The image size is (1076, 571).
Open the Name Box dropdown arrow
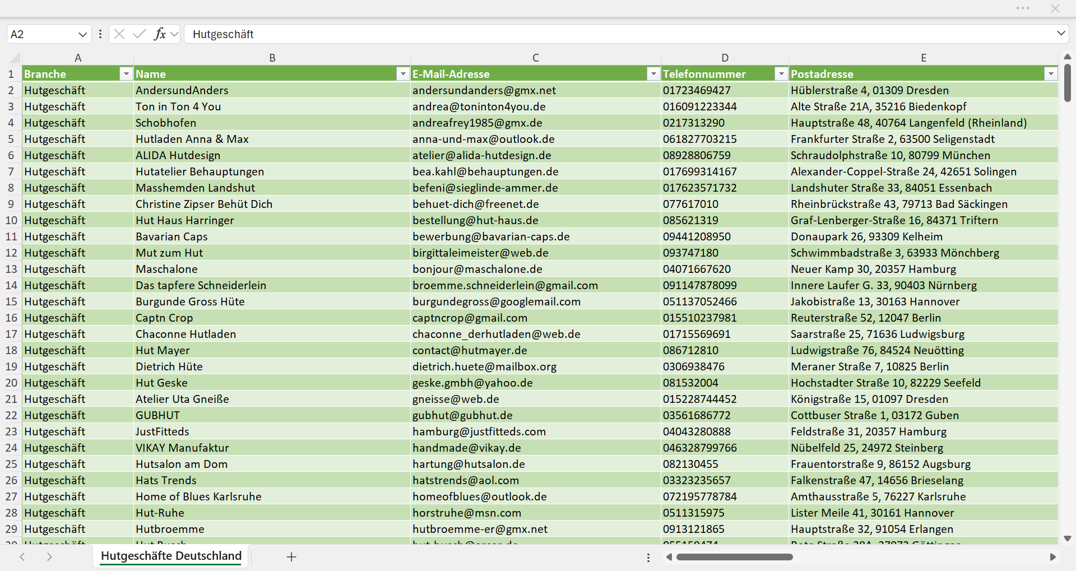pos(82,34)
